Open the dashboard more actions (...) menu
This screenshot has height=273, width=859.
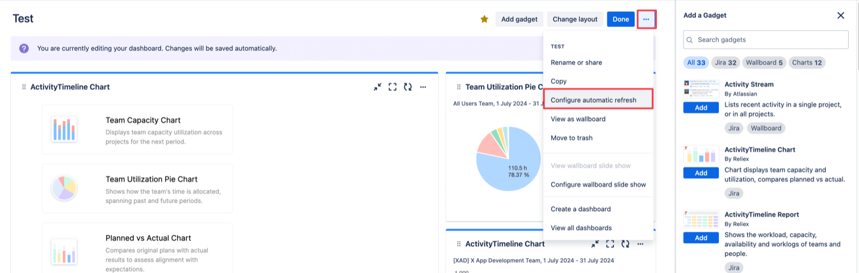646,19
